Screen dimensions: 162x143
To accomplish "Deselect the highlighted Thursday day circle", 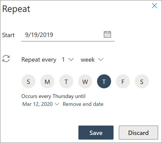I will pos(104,81).
